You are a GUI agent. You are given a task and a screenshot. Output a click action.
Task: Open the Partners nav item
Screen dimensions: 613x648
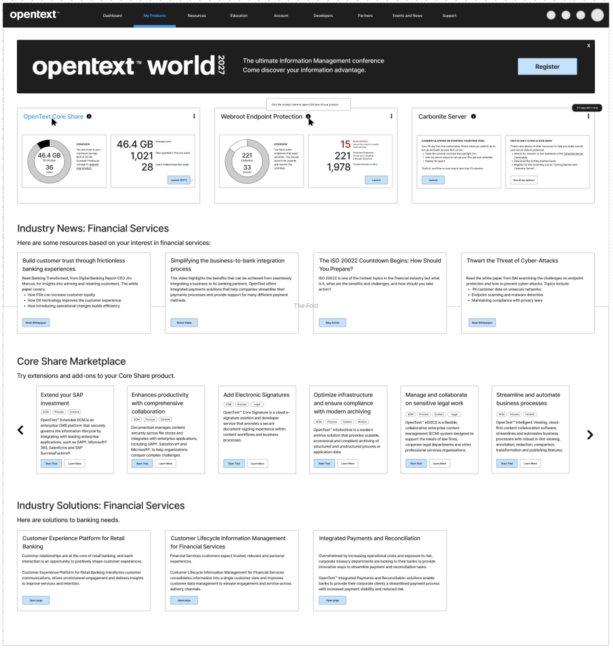pos(365,15)
